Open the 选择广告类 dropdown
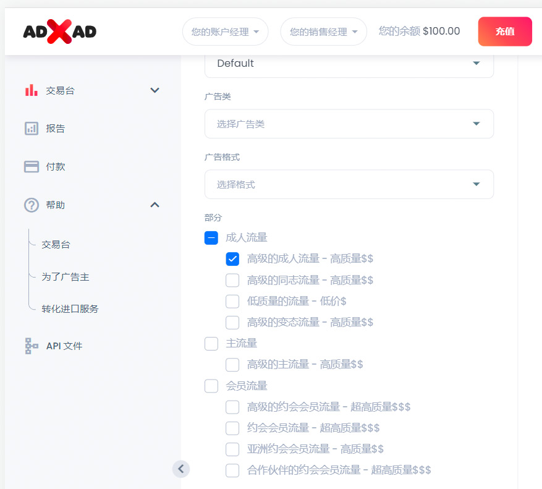This screenshot has height=489, width=542. click(349, 124)
